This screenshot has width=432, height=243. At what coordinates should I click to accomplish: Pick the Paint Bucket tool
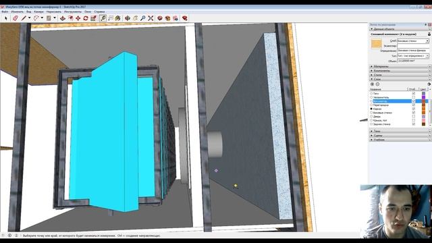[118, 18]
